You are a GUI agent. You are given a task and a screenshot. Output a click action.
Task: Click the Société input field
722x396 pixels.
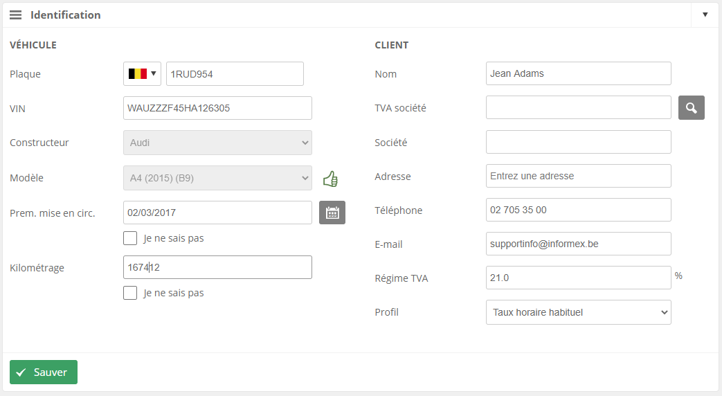click(x=578, y=142)
